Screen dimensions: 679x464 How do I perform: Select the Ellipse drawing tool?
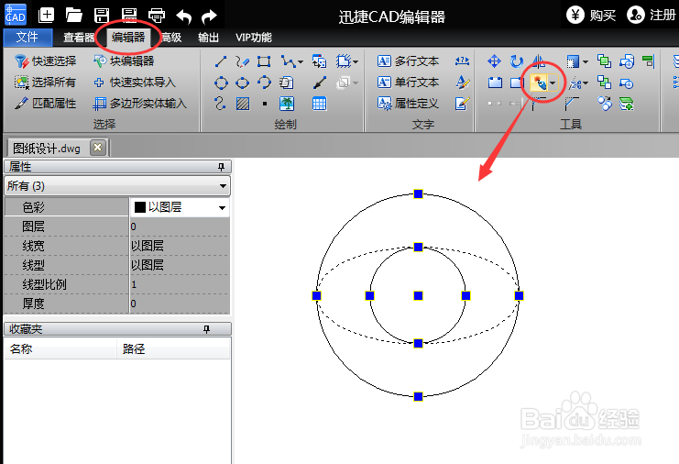coord(242,83)
